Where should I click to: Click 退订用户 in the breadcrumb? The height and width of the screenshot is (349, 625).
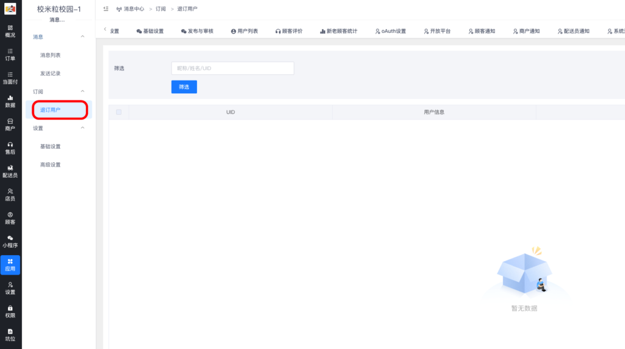187,9
